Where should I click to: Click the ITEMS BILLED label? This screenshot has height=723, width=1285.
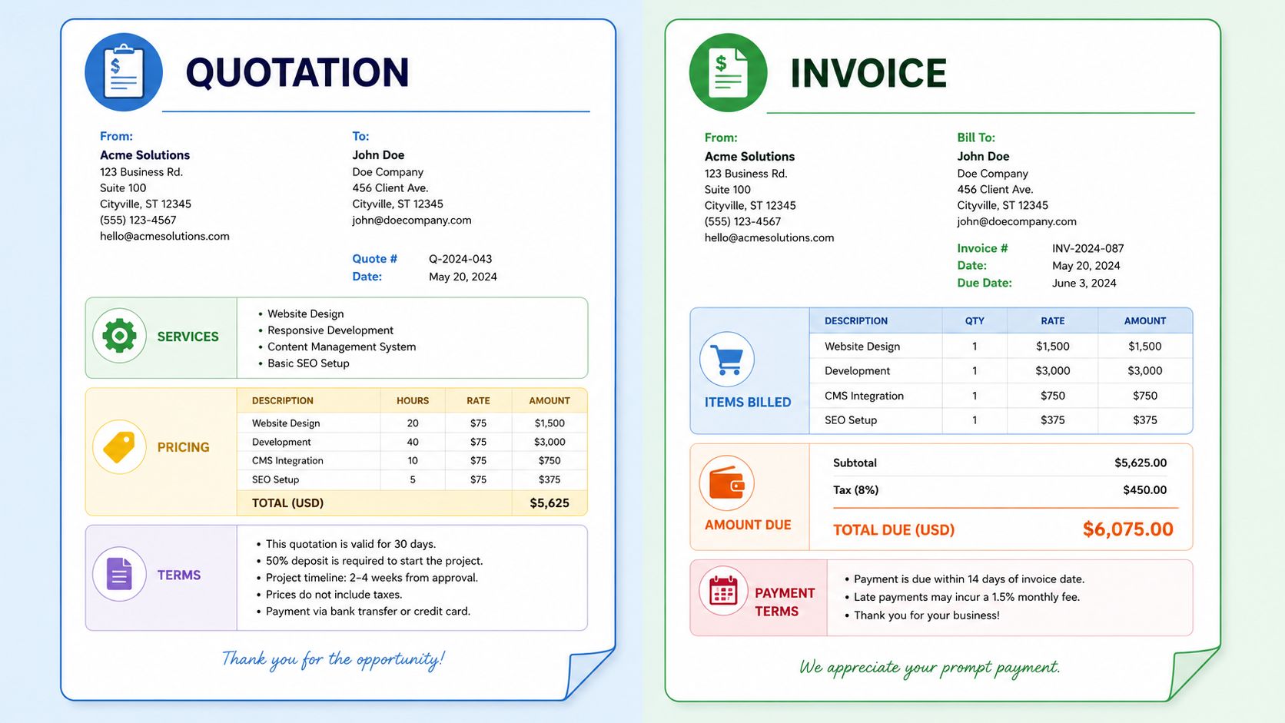pos(748,402)
